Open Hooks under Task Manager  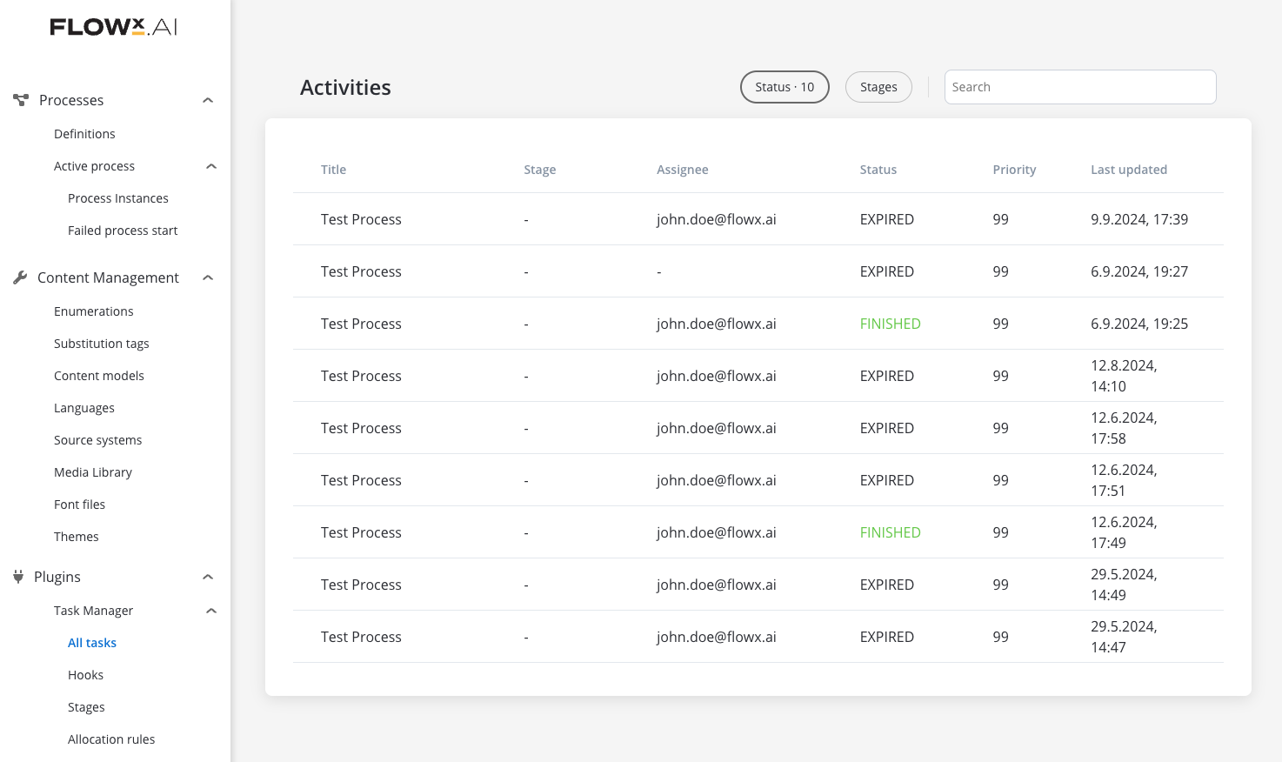(86, 675)
